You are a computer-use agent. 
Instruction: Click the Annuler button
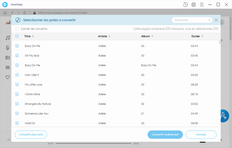pos(201,135)
